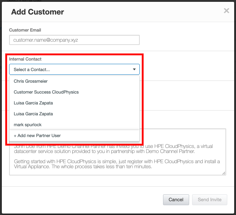Close the Add Customer dialog with X
This screenshot has height=215, width=236.
tap(226, 11)
